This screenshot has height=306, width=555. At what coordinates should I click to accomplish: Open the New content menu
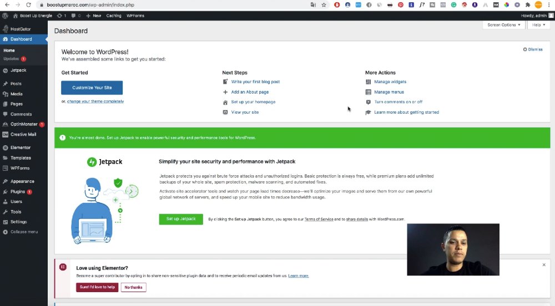(x=93, y=16)
